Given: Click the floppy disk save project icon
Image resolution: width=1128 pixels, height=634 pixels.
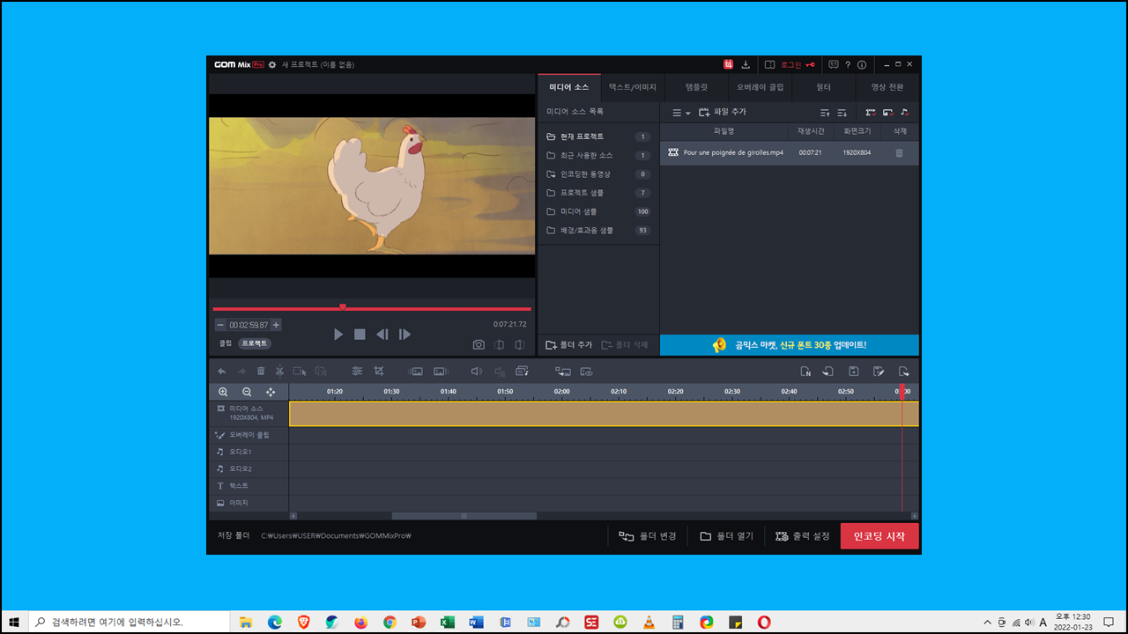Looking at the screenshot, I should tap(854, 372).
